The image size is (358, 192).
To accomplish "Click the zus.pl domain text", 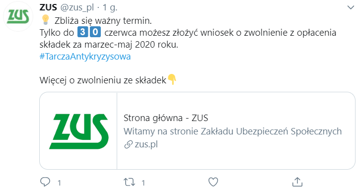I will 146,144.
